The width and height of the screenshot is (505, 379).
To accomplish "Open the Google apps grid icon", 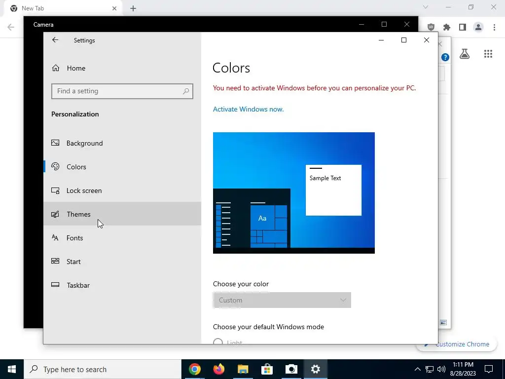I will (488, 54).
